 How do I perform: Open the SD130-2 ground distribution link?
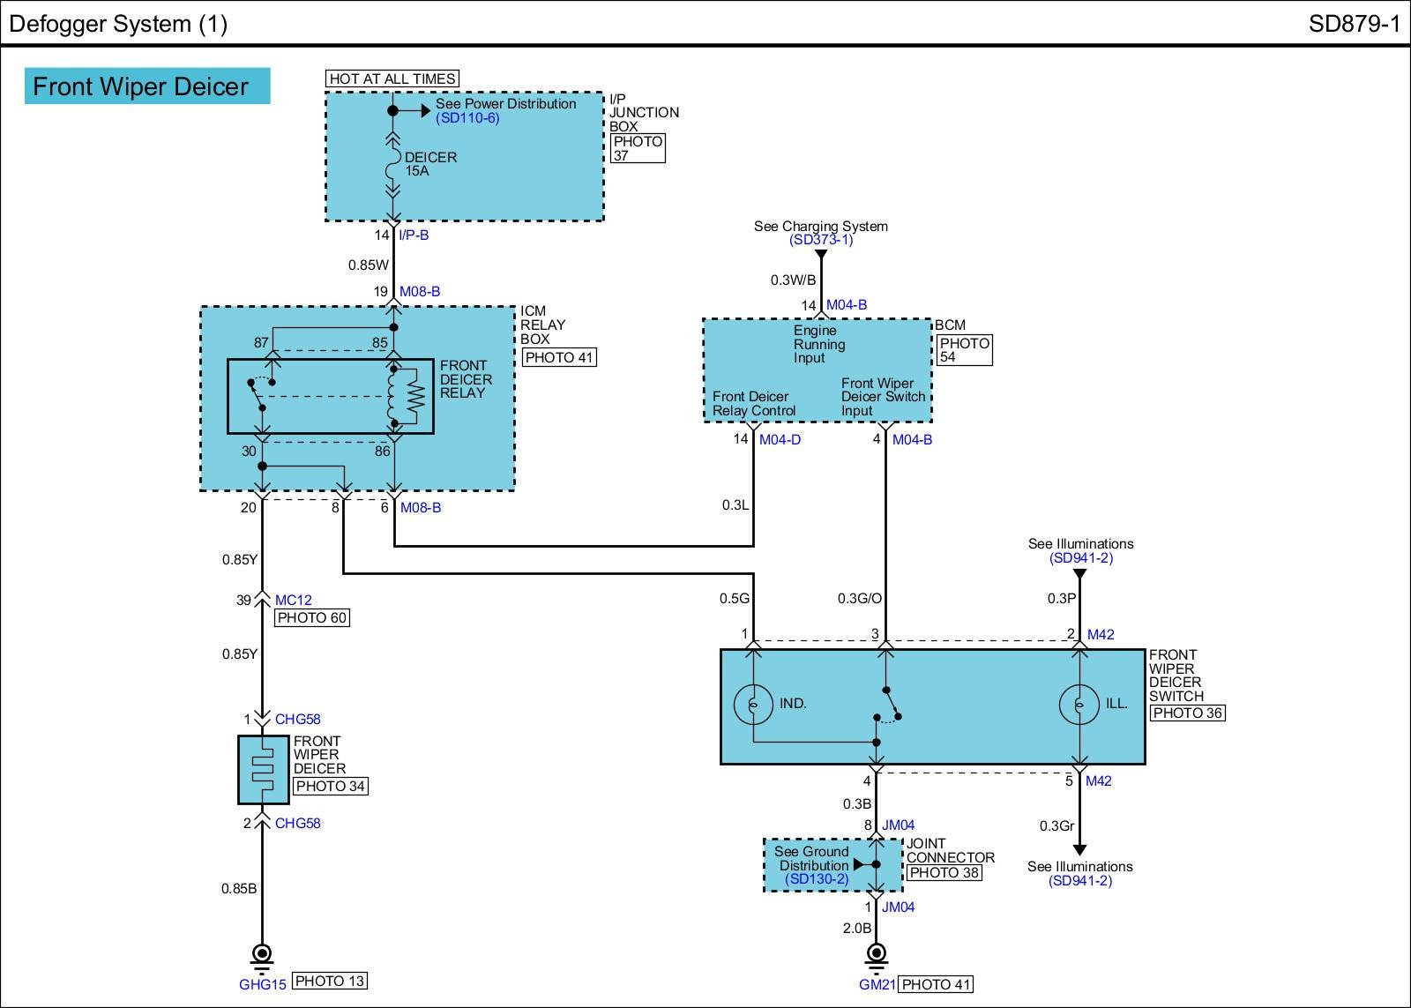817,879
